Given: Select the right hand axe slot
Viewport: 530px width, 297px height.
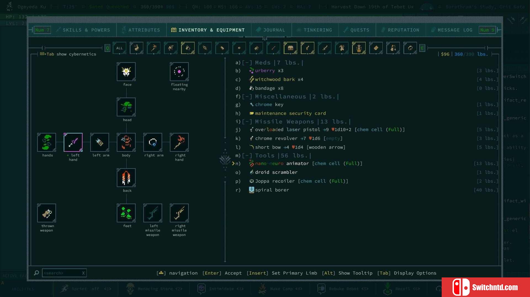Looking at the screenshot, I should (x=179, y=142).
